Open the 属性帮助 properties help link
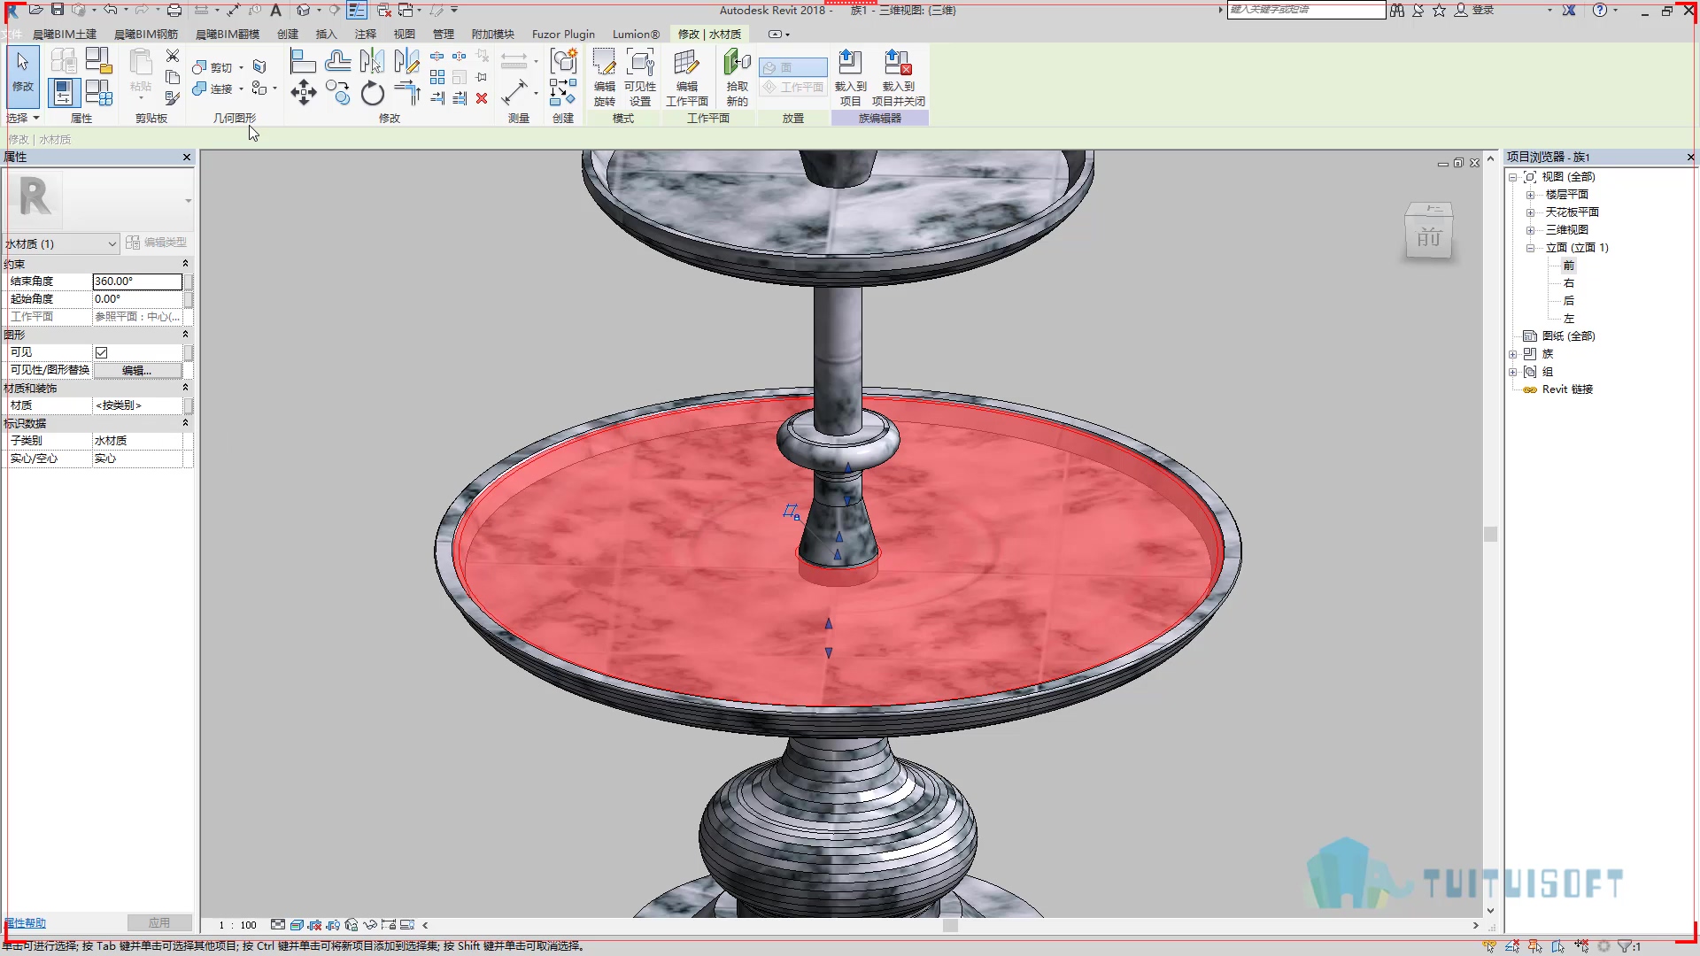This screenshot has height=956, width=1700. (x=25, y=923)
